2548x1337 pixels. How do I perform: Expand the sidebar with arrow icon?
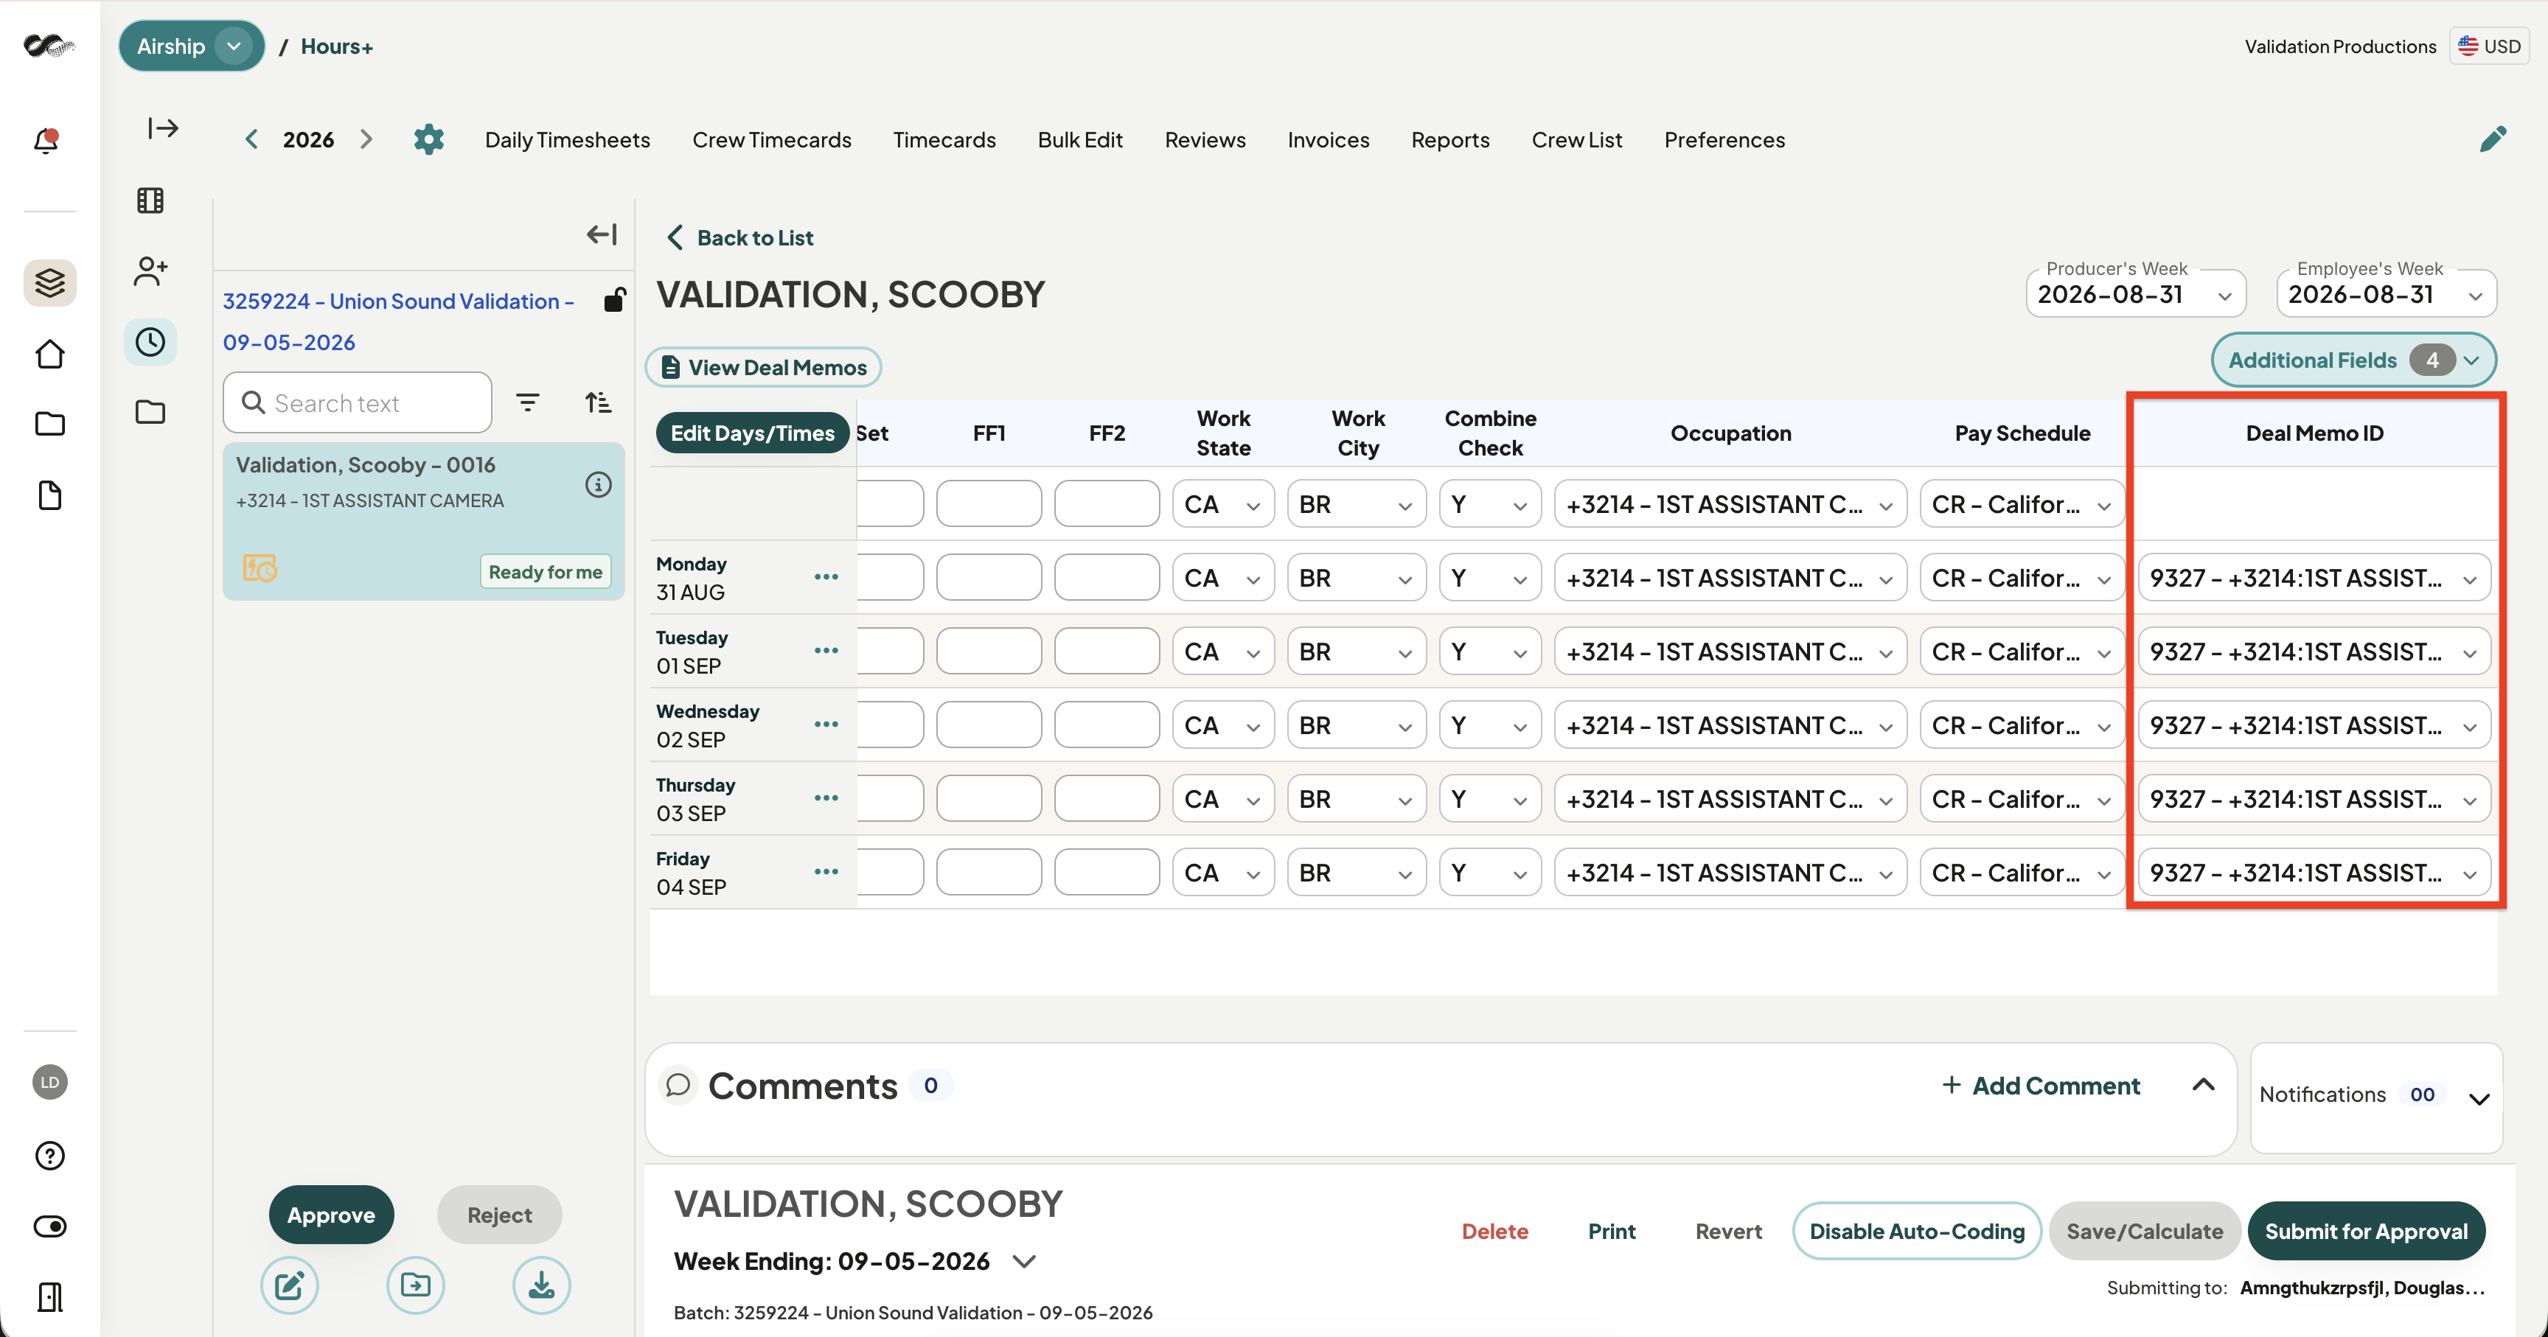point(163,128)
